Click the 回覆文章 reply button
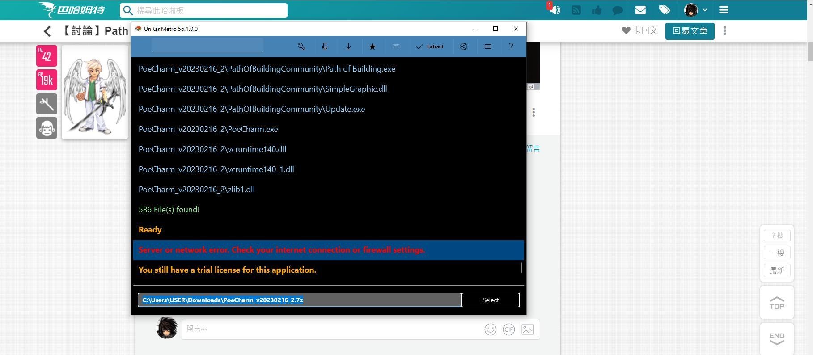813x355 pixels. click(690, 31)
